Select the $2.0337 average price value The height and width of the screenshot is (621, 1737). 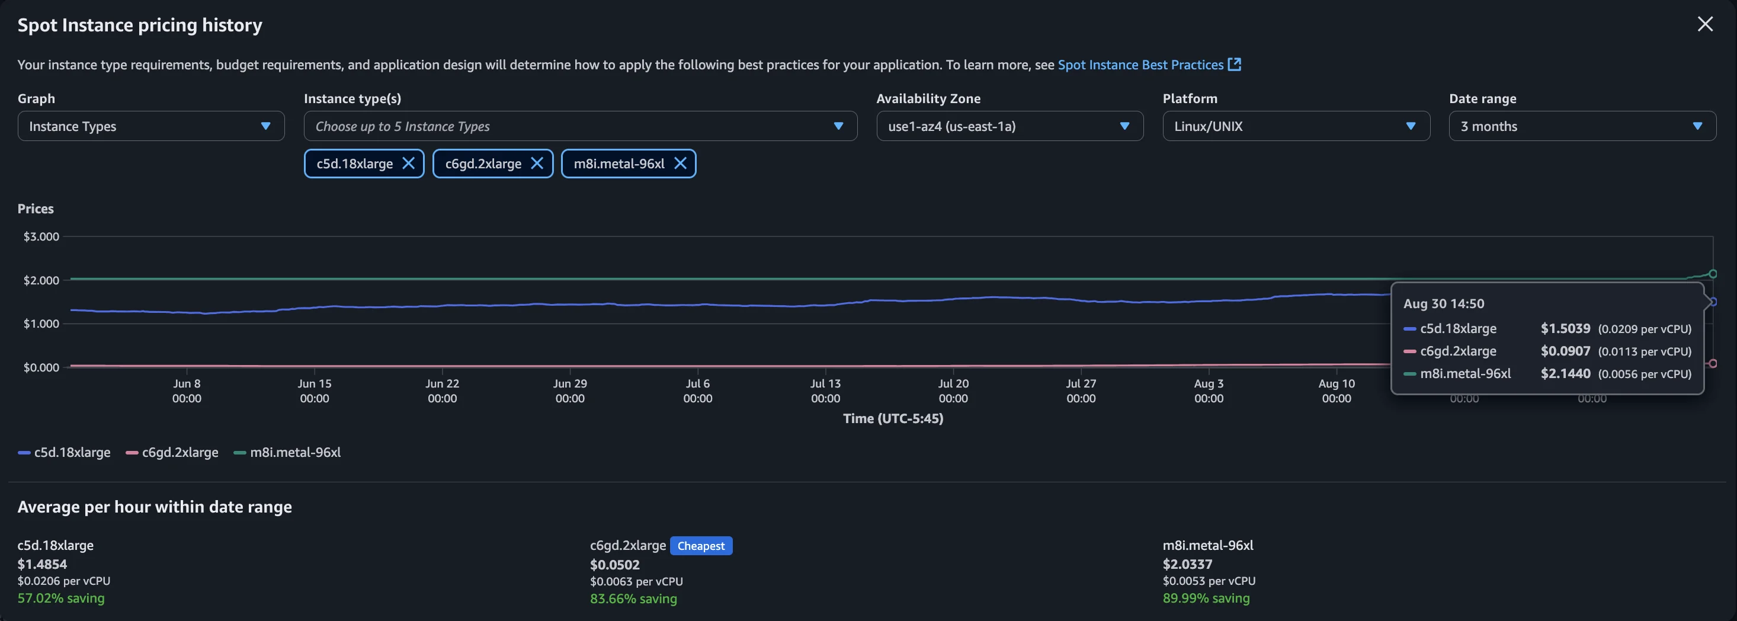(x=1187, y=564)
